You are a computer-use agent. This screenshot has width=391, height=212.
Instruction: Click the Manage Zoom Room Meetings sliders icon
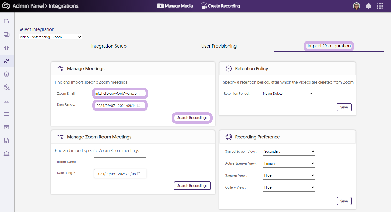pyautogui.click(x=61, y=137)
